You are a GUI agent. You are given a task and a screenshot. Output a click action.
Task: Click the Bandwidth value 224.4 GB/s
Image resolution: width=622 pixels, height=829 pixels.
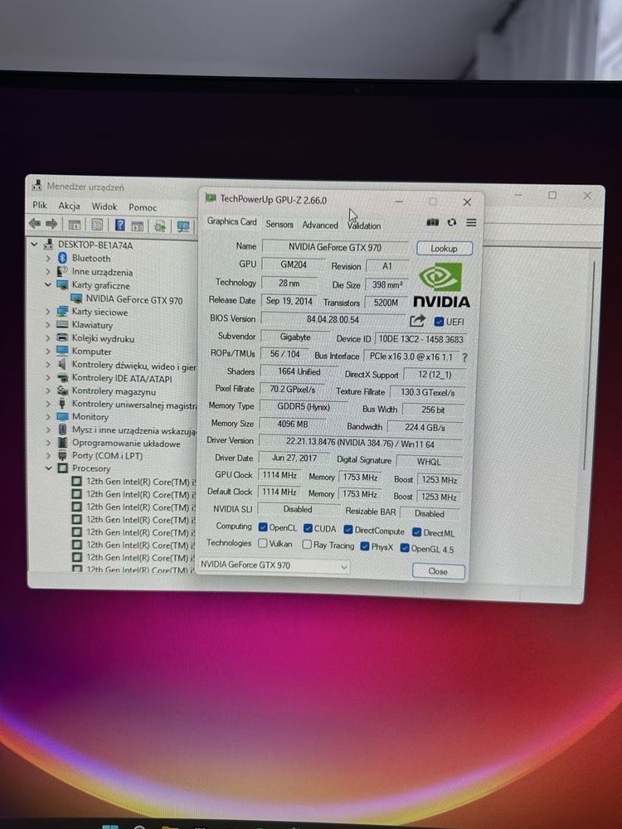point(425,427)
